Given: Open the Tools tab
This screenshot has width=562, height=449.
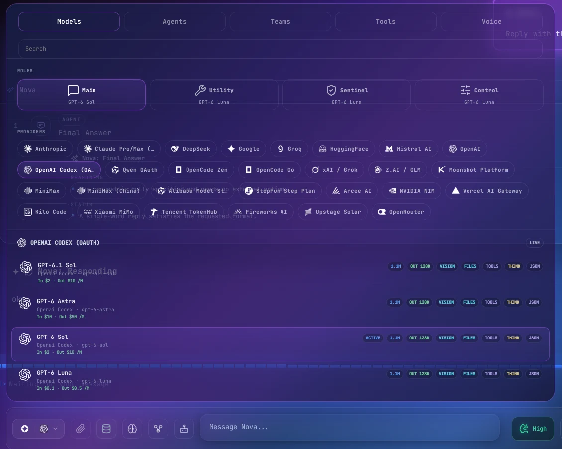Looking at the screenshot, I should pyautogui.click(x=385, y=21).
